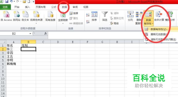Click cell A4 containing 王五
The image size is (178, 97).
(x=14, y=57)
